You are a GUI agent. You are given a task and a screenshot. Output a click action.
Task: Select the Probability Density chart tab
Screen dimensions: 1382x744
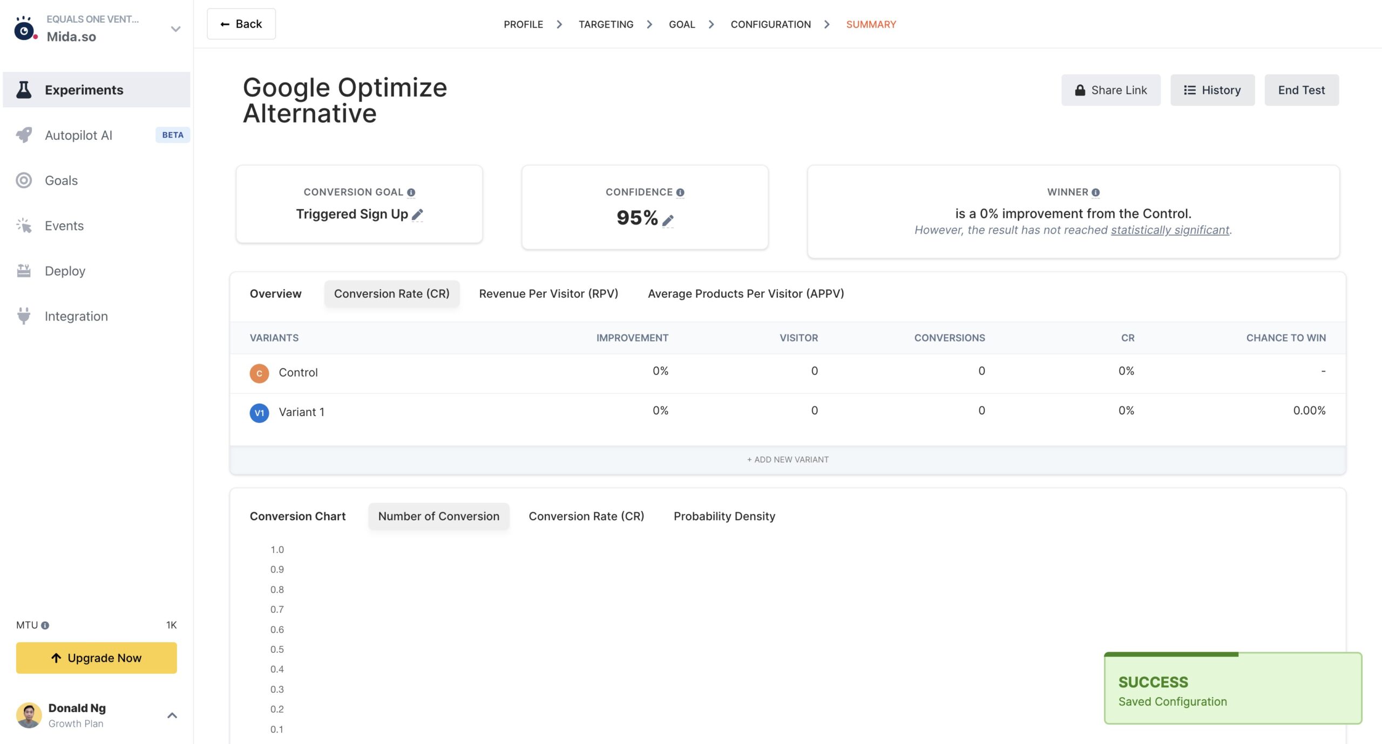pos(724,516)
